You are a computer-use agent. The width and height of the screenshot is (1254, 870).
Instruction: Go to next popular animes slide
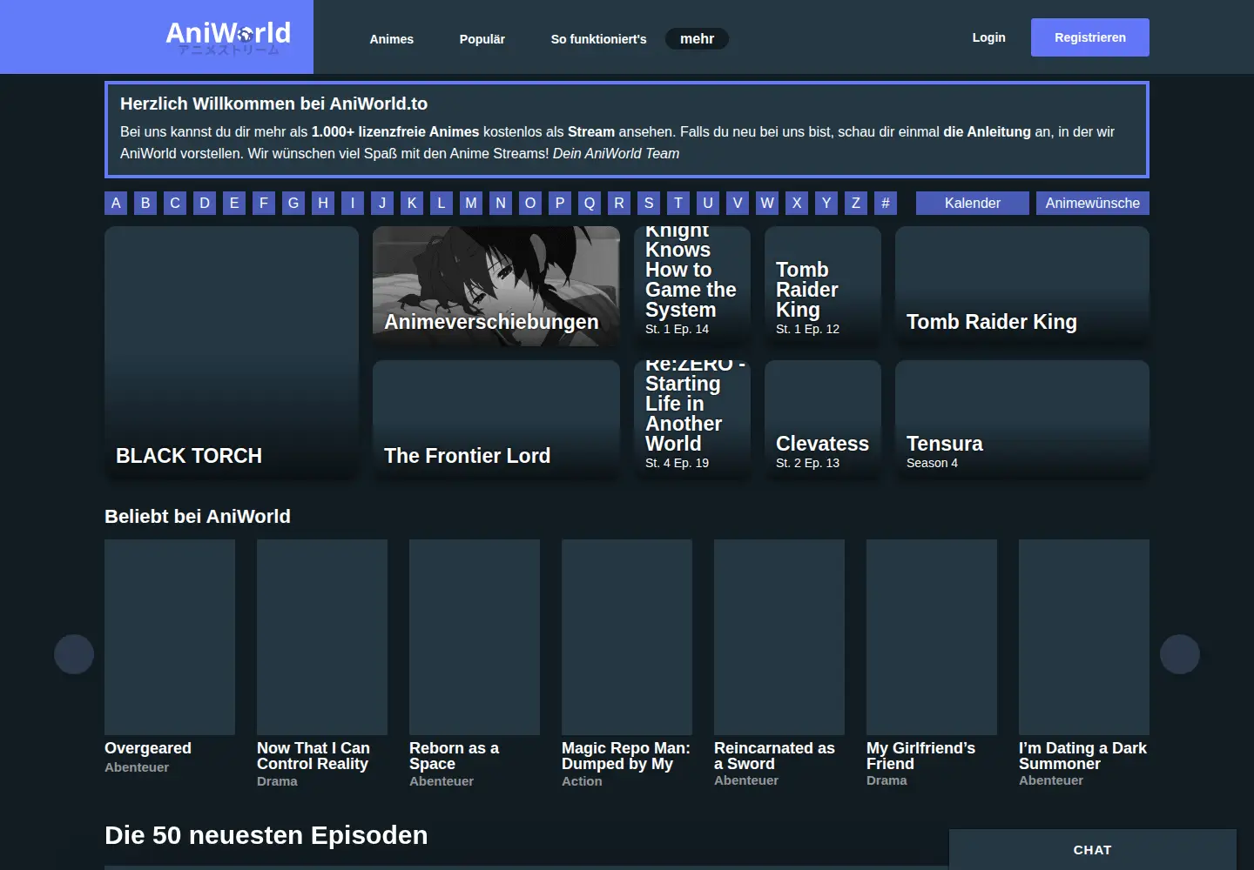1180,654
